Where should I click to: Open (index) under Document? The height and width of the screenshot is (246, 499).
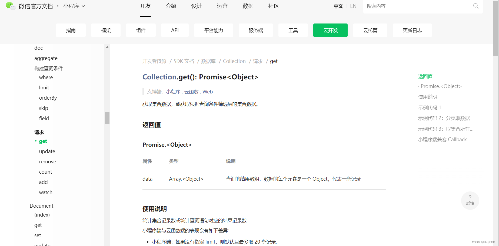42,215
